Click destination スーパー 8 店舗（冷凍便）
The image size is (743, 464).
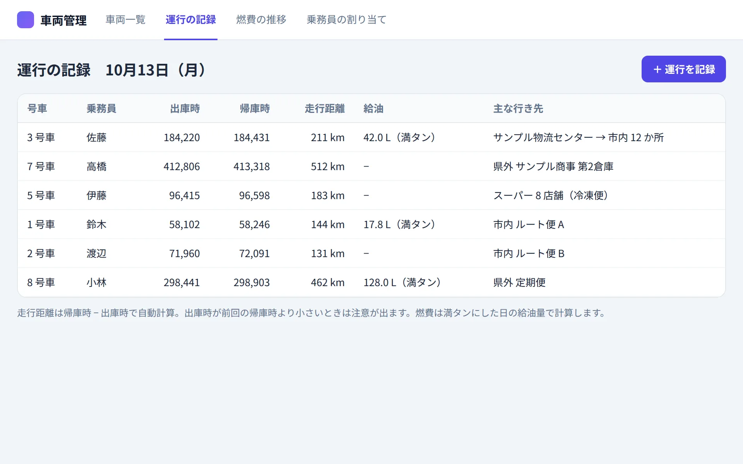tap(551, 196)
